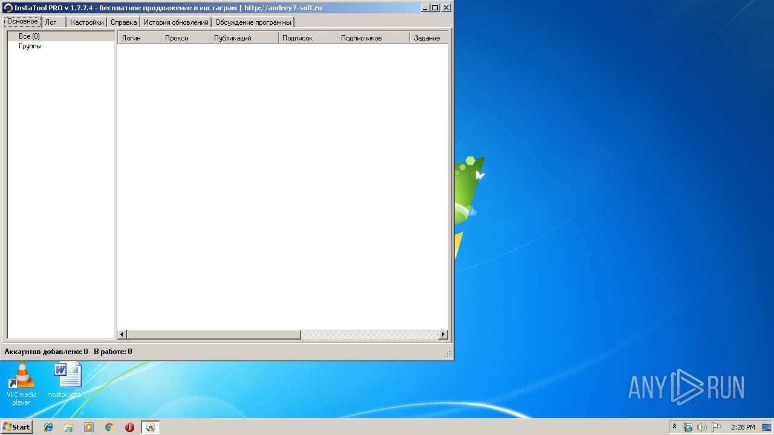Image resolution: width=774 pixels, height=435 pixels.
Task: Maximize the InstaTool PRO window
Action: pyautogui.click(x=435, y=8)
